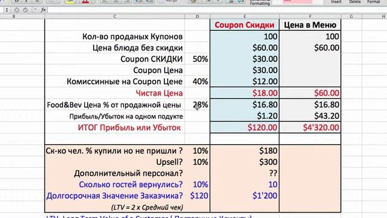The width and height of the screenshot is (387, 218).
Task: Select the 40% commission cell
Action: [197, 82]
